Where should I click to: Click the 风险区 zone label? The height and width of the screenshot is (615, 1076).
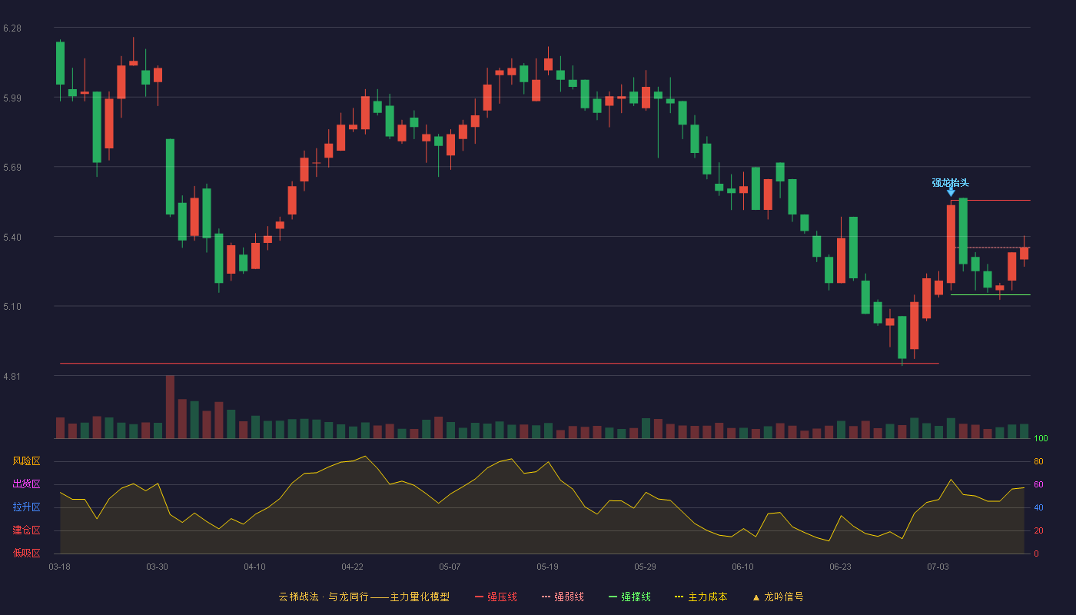tap(26, 461)
